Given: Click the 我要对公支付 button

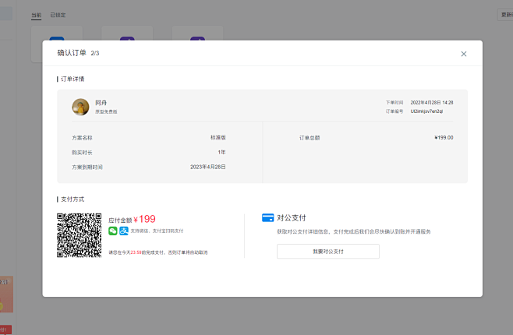Looking at the screenshot, I should (x=328, y=252).
